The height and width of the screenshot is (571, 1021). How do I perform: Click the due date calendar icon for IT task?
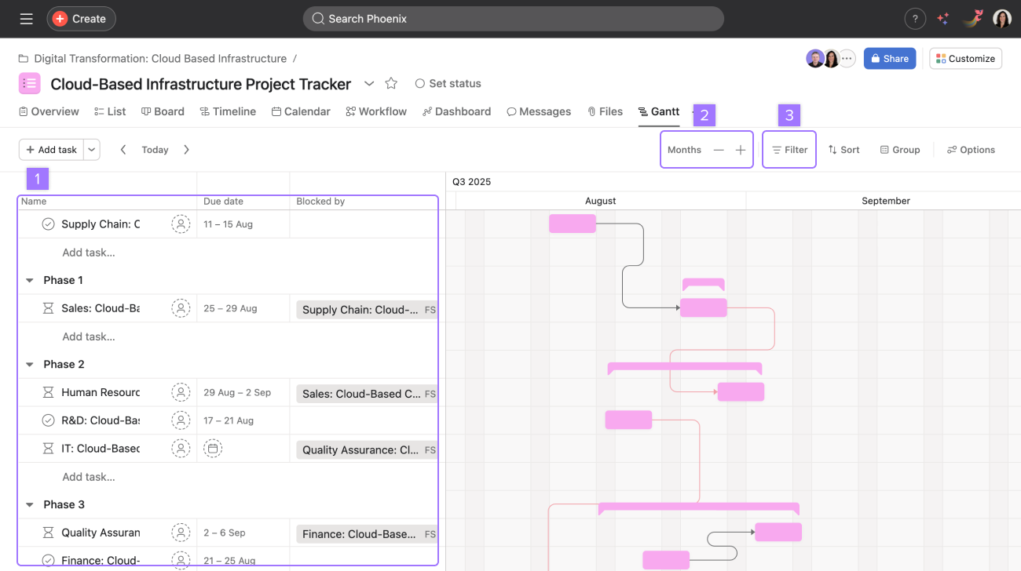coord(212,449)
